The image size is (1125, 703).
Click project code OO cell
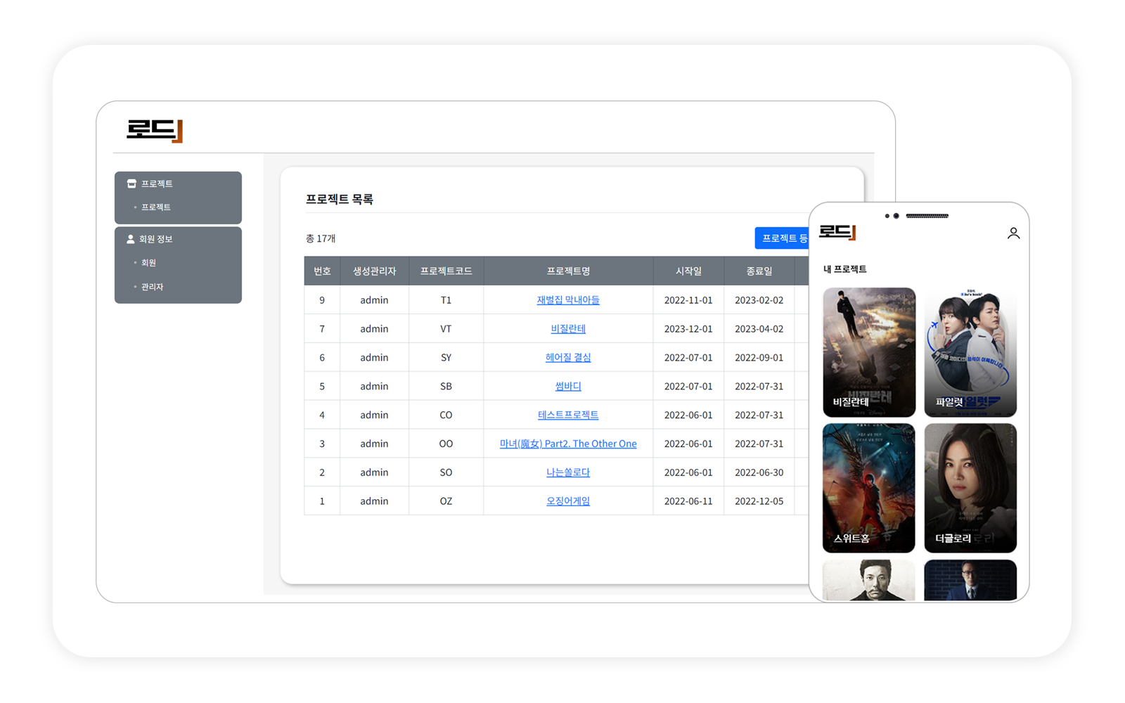(x=446, y=444)
